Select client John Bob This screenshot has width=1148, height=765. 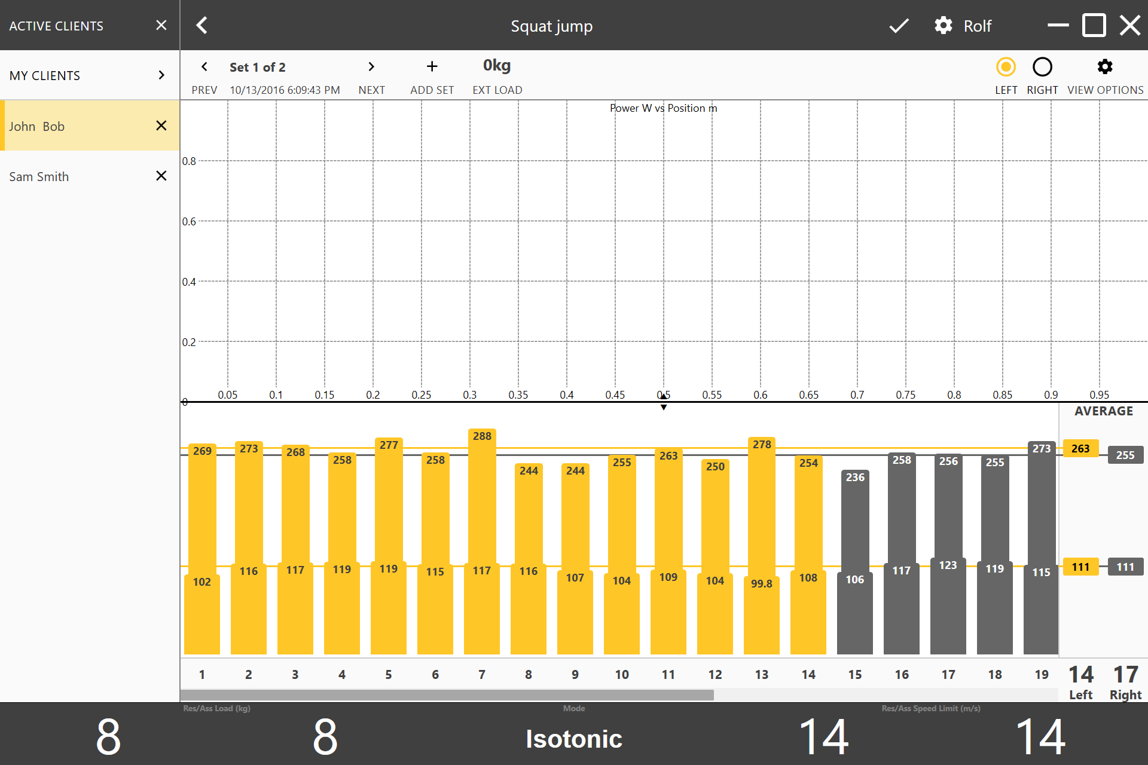tap(90, 126)
